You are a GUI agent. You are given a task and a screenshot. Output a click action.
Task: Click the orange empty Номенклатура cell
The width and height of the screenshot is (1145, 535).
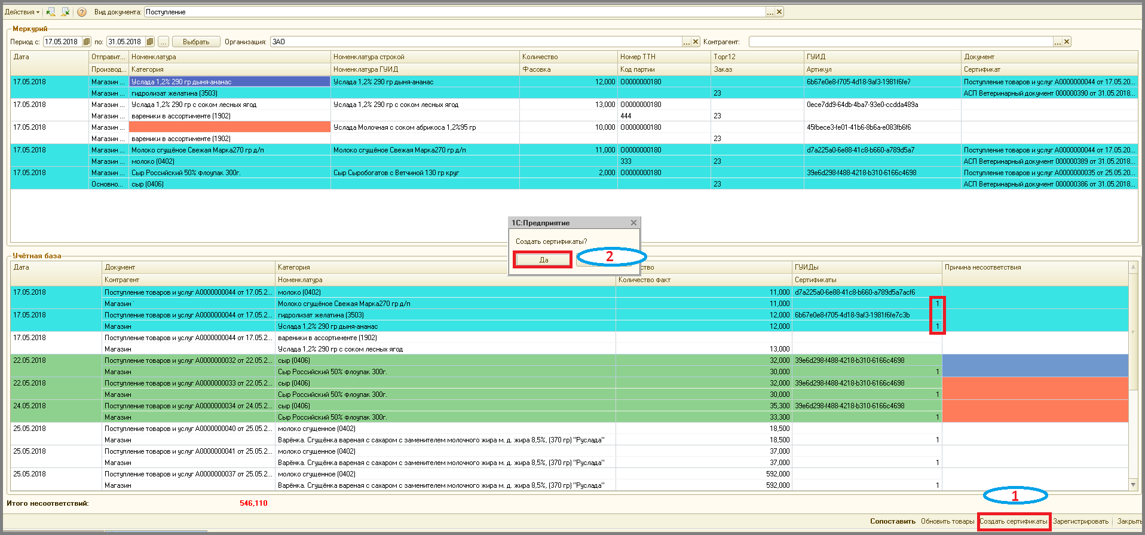click(229, 127)
